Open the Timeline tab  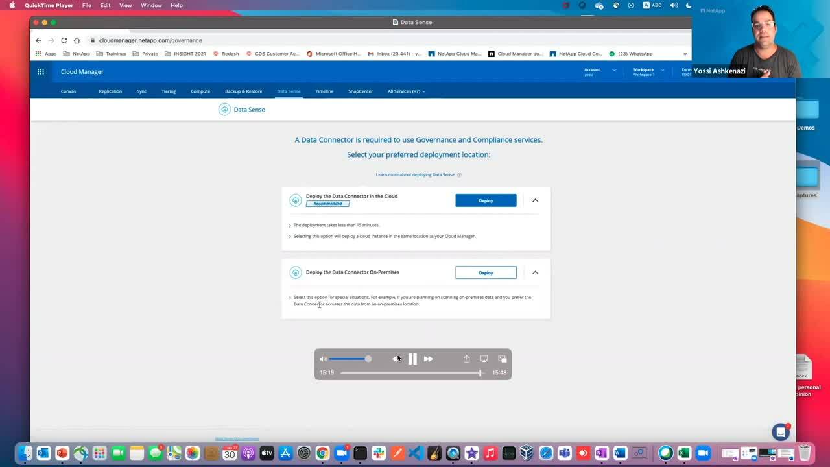324,91
